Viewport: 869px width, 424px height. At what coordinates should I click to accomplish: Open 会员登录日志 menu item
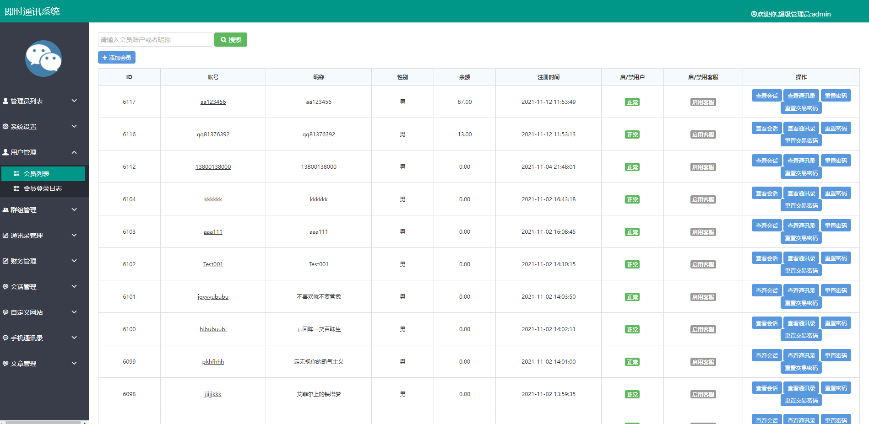pyautogui.click(x=43, y=188)
